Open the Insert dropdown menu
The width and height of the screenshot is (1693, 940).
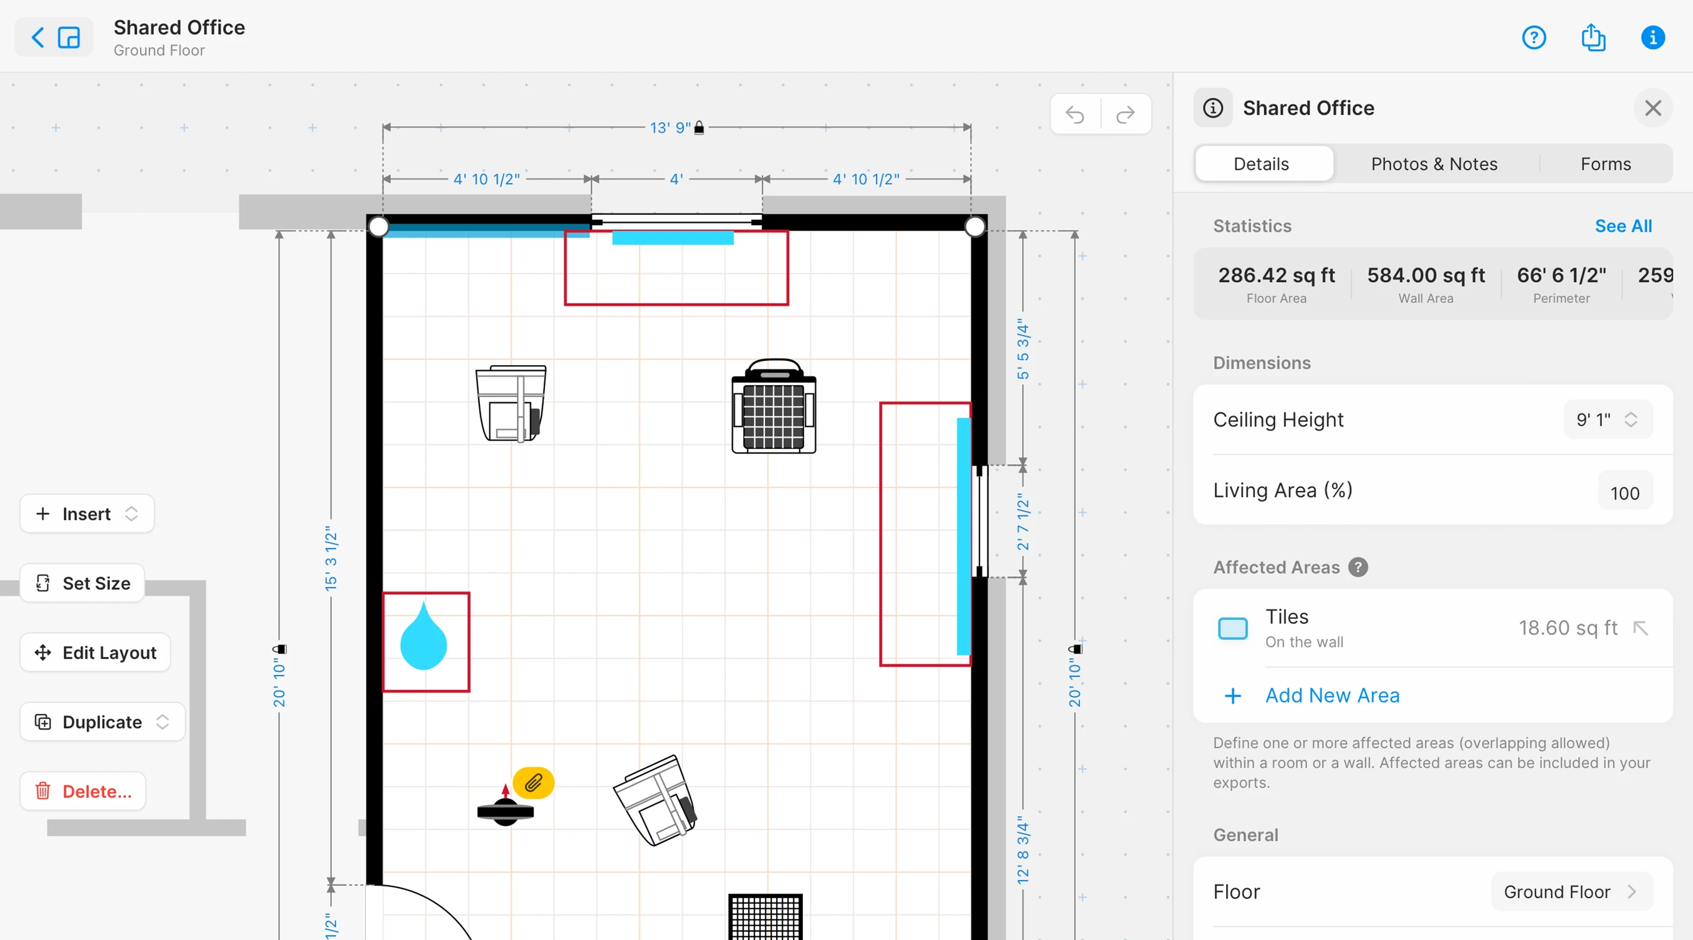pyautogui.click(x=87, y=514)
